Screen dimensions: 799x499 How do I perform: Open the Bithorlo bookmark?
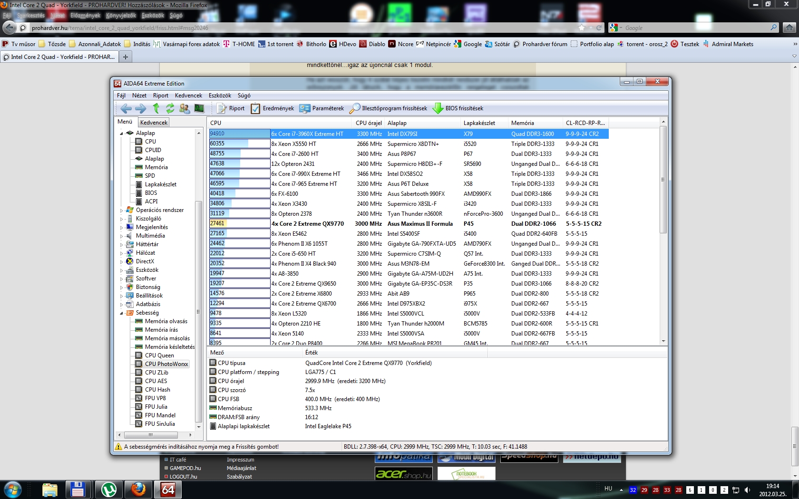click(312, 44)
